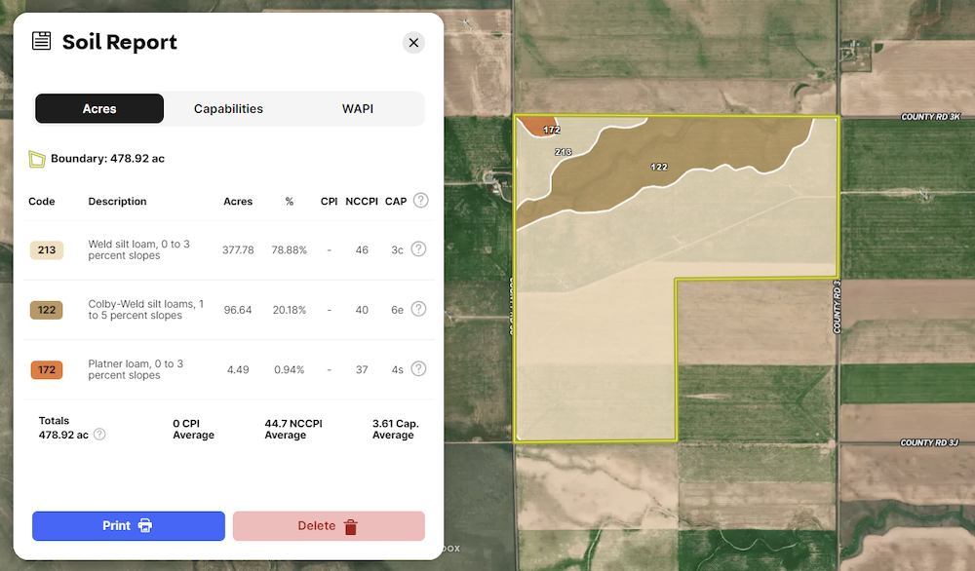Click the 172 soil zone on map
The height and width of the screenshot is (571, 975).
tap(536, 125)
